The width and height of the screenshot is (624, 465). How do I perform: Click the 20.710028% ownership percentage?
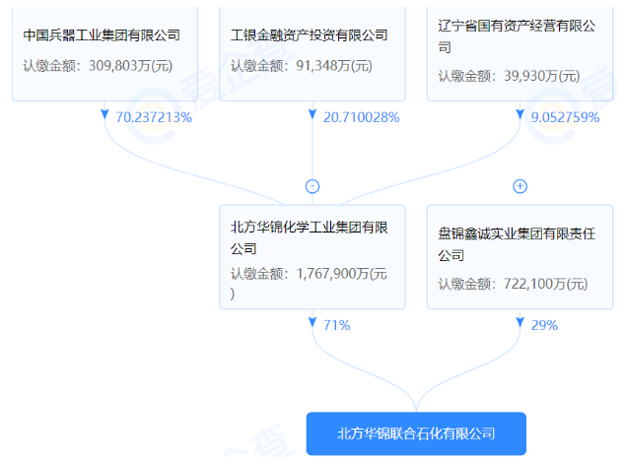click(362, 117)
